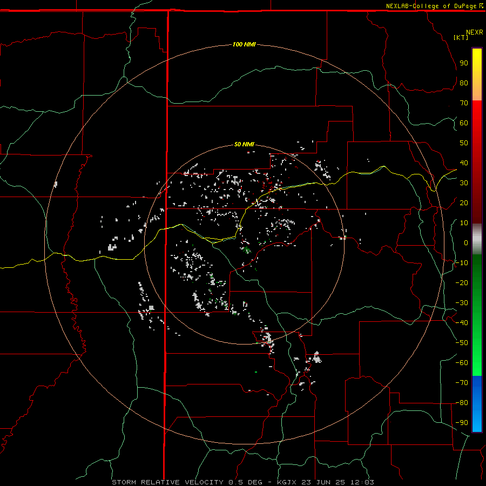This screenshot has width=486, height=486.
Task: Click the 100 NMI range ring label
Action: 244,44
